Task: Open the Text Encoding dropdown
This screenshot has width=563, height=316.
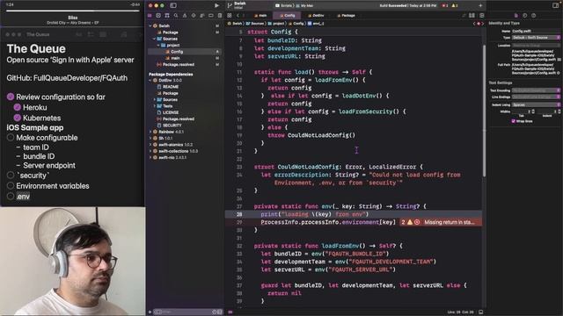Action: coord(536,90)
